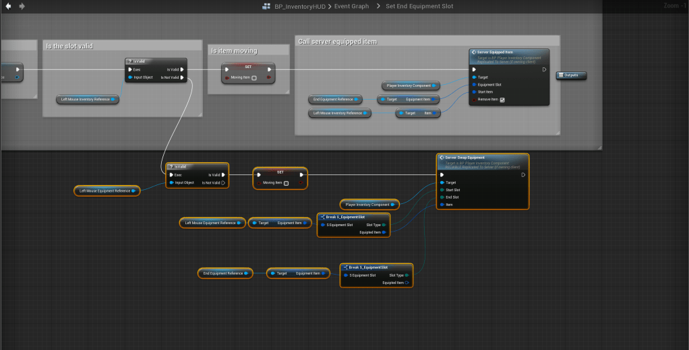
Task: Click Server Swap Equipment function icon
Action: point(442,157)
